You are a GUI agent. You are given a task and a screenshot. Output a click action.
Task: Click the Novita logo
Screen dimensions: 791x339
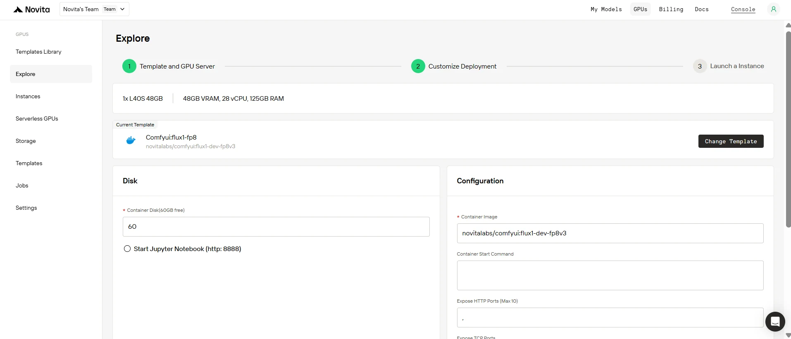[x=31, y=9]
